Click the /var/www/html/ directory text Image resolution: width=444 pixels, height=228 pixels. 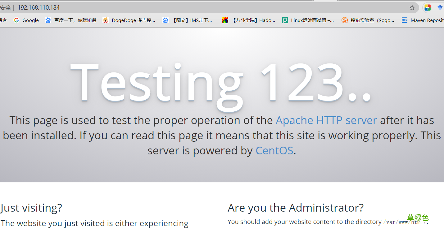pyautogui.click(x=405, y=222)
